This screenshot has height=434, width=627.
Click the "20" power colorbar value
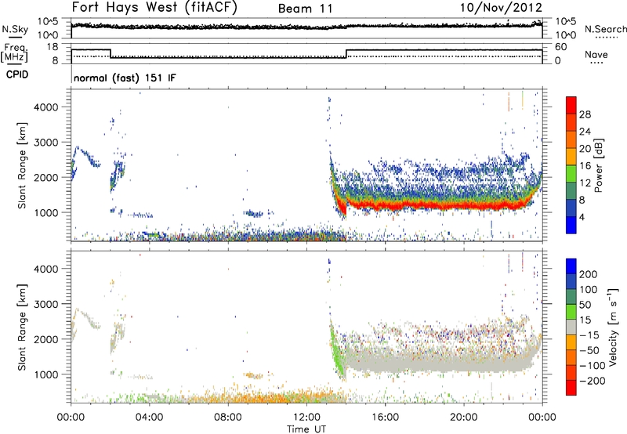pos(585,149)
